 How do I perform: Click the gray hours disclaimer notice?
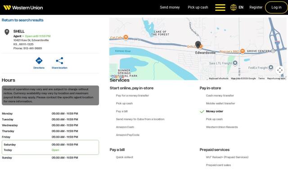[x=50, y=95]
